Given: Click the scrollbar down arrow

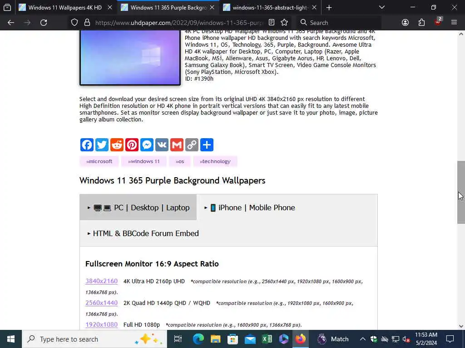Looking at the screenshot, I should pos(461,326).
